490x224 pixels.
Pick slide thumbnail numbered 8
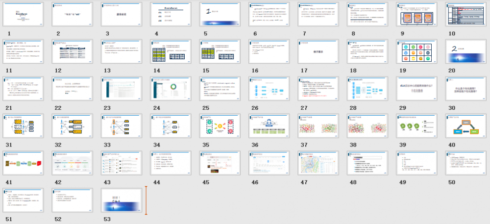pyautogui.click(x=367, y=14)
